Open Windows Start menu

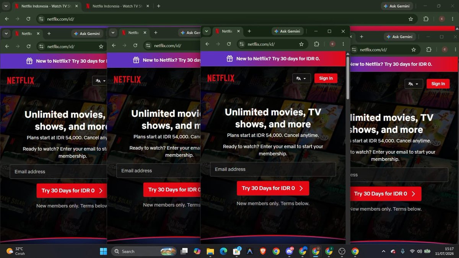(104, 251)
